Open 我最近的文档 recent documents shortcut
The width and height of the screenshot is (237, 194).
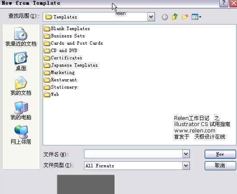coord(21,37)
